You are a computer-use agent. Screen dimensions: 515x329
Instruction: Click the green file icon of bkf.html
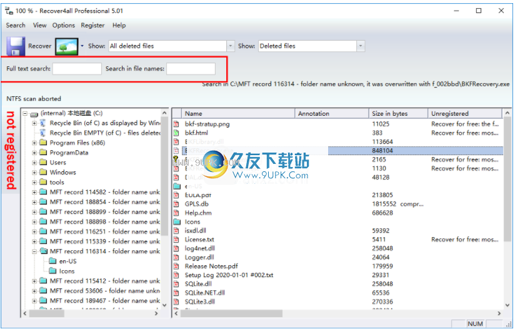176,133
